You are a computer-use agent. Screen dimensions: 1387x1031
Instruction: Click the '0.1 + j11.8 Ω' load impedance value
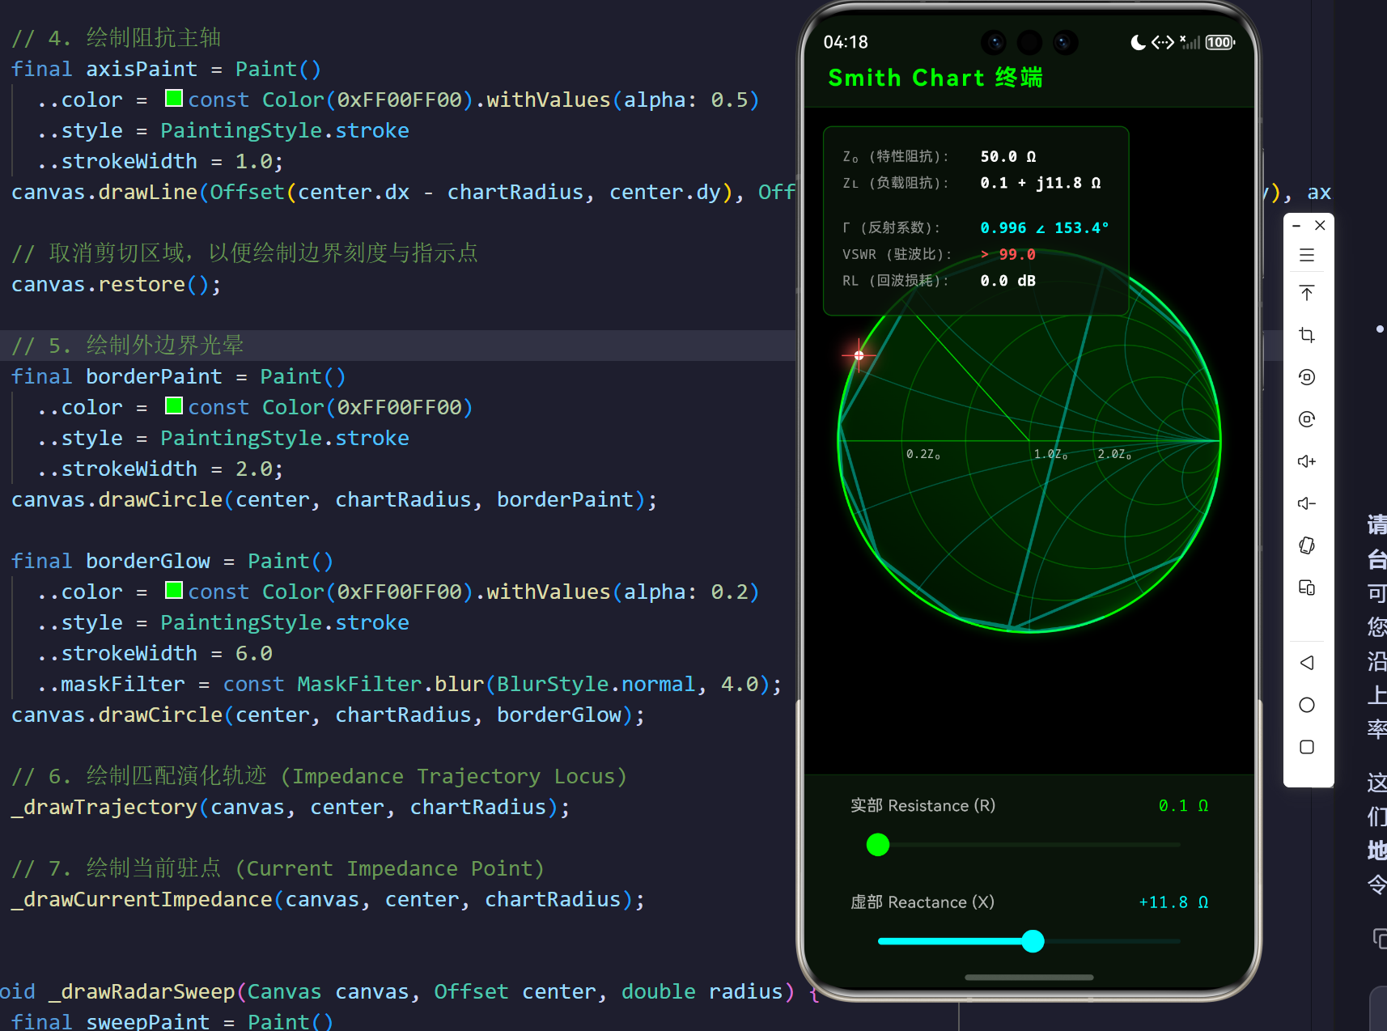coord(1041,183)
